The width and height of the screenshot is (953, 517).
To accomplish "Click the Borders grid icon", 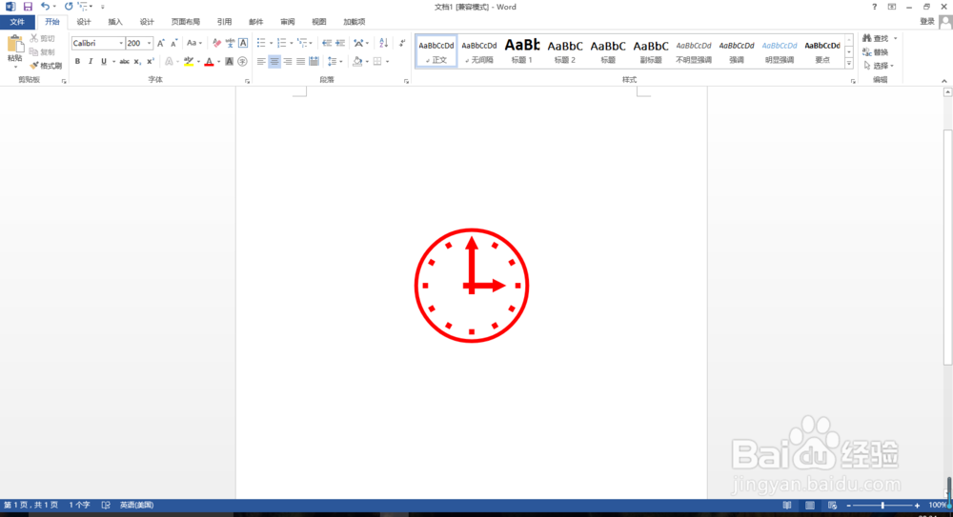I will (377, 61).
